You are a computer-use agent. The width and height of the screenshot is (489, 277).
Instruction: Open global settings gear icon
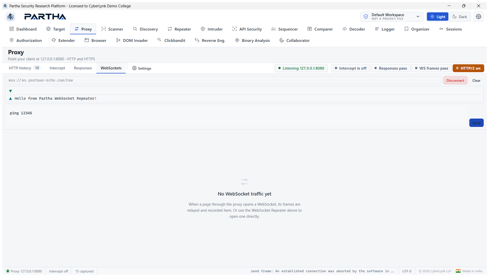[x=478, y=17]
